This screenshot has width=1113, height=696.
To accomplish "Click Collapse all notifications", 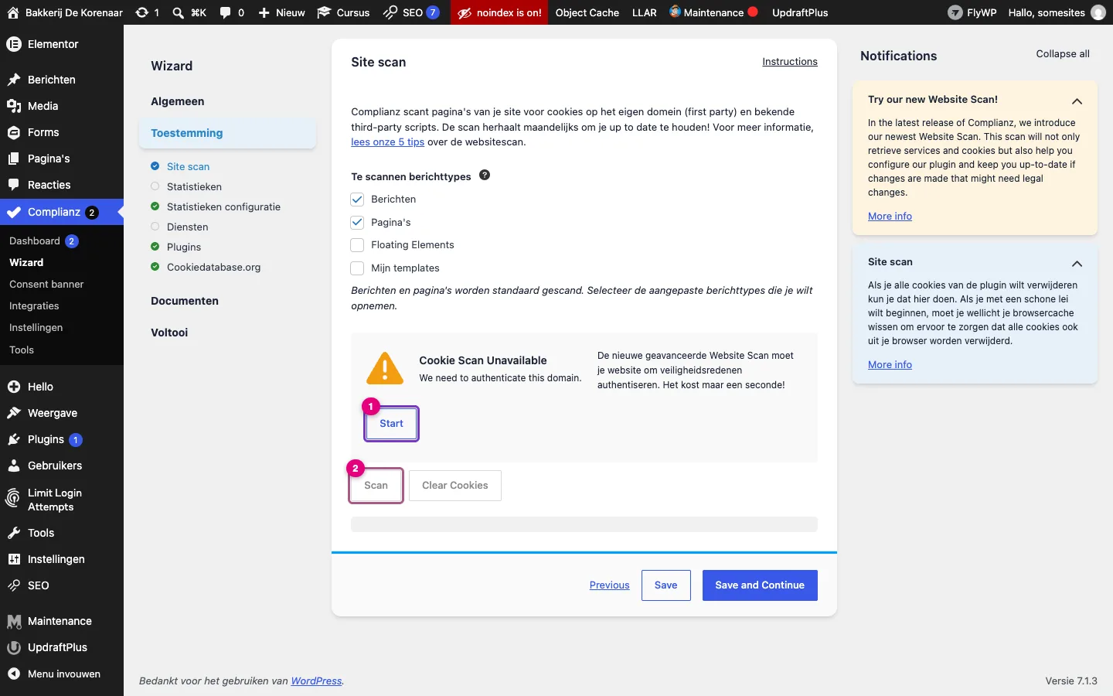I will click(1063, 53).
